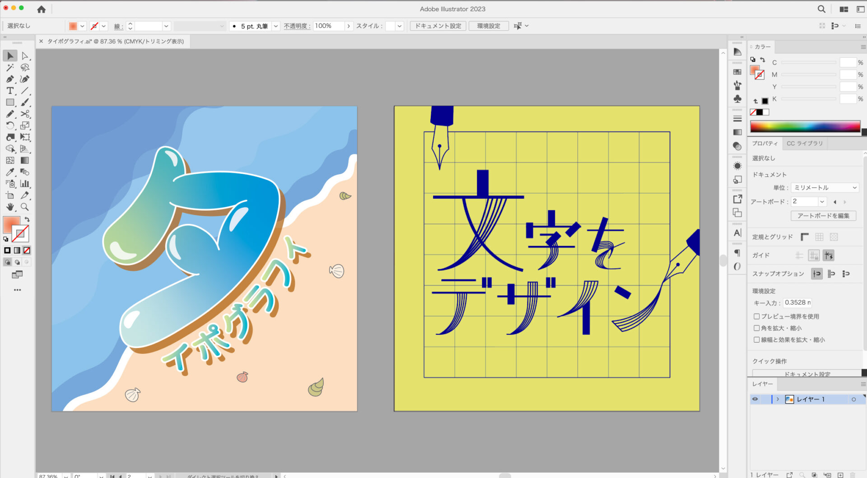Pick the Eyedropper tool

pos(10,172)
